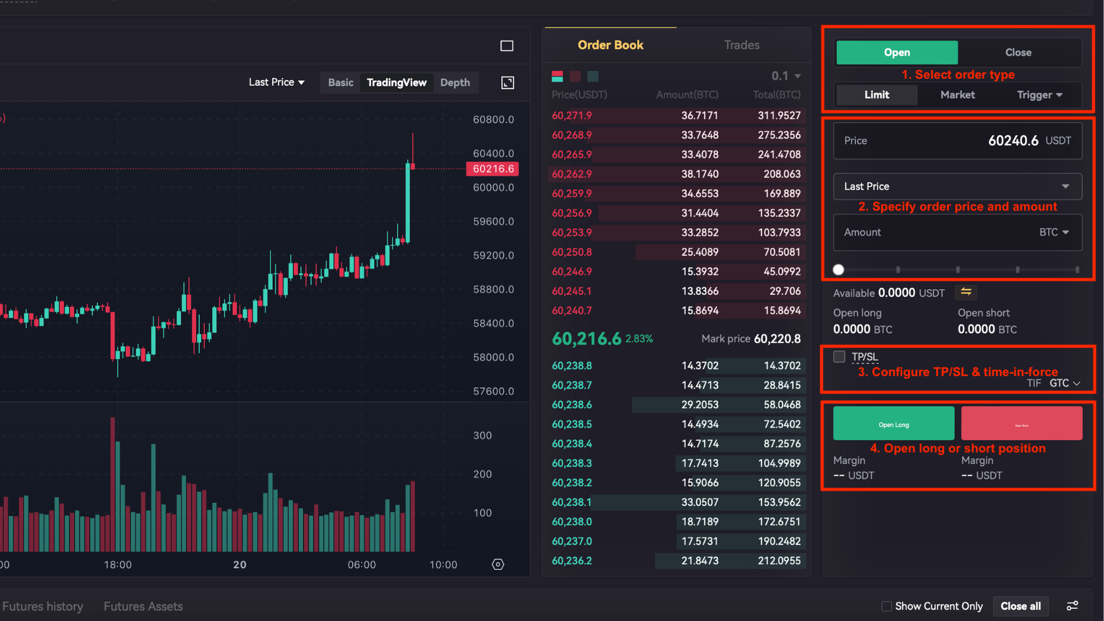Click the Trigger order type option

click(x=1038, y=95)
